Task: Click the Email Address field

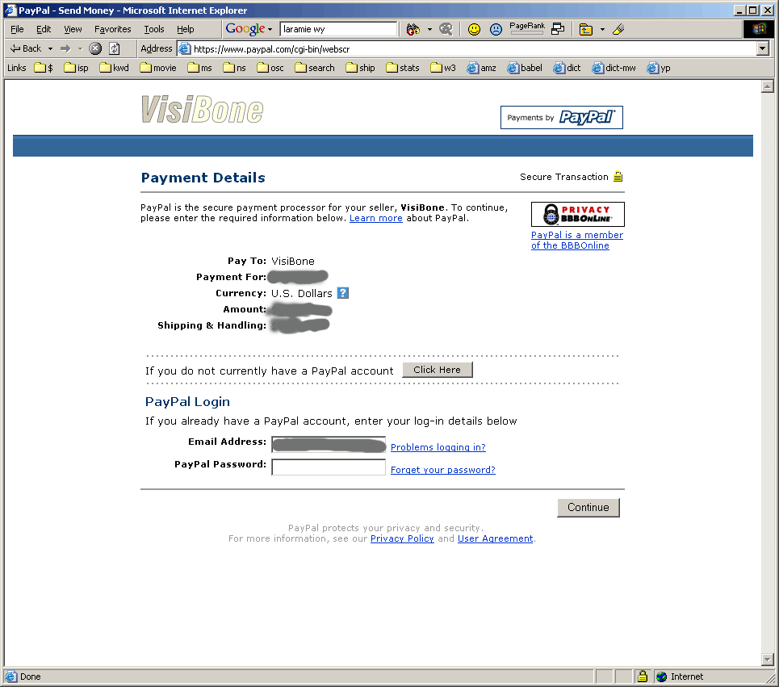Action: coord(329,445)
